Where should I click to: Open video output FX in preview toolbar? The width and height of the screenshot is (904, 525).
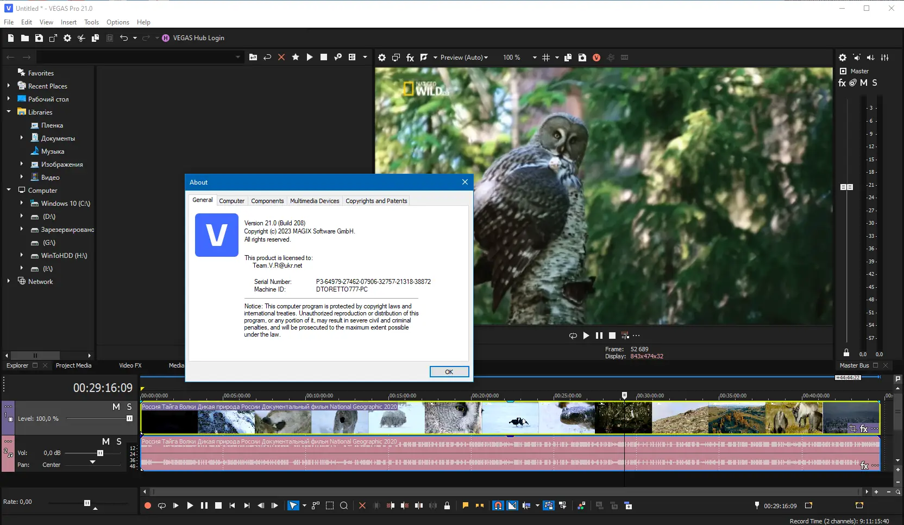410,58
